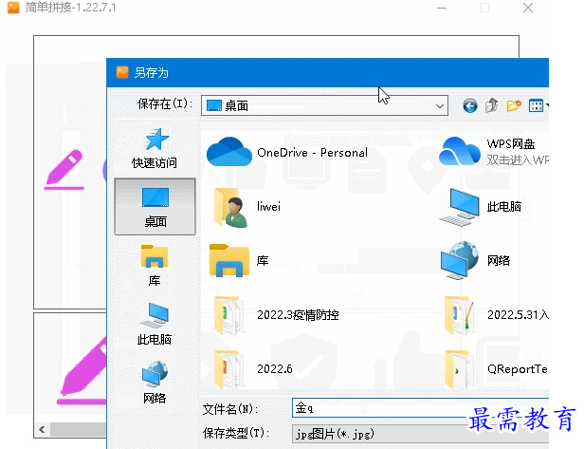This screenshot has width=584, height=449.
Task: Click the 文件名 input field
Action: 420,408
